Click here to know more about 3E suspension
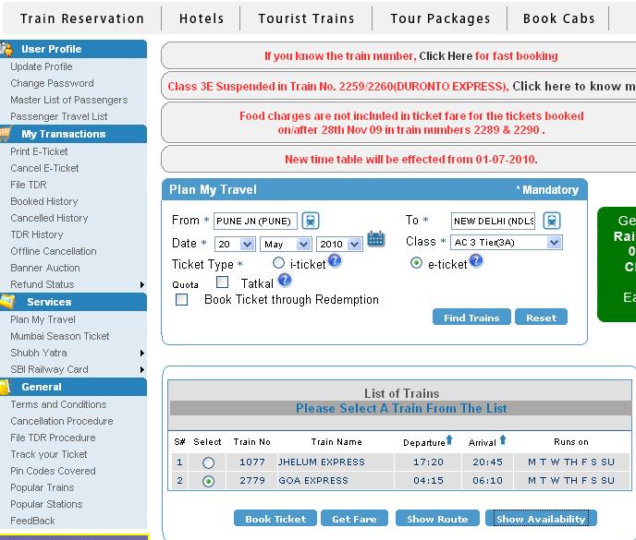Viewport: 636px width, 540px height. [x=573, y=86]
